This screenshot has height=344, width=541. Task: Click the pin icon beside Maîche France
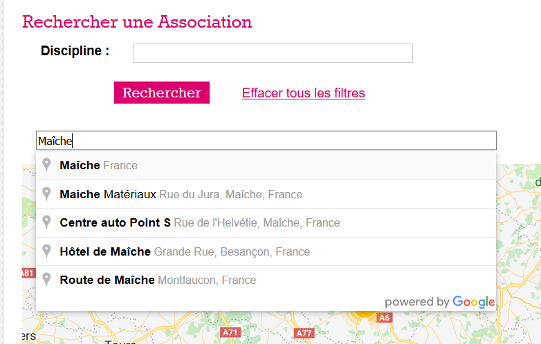pyautogui.click(x=46, y=165)
